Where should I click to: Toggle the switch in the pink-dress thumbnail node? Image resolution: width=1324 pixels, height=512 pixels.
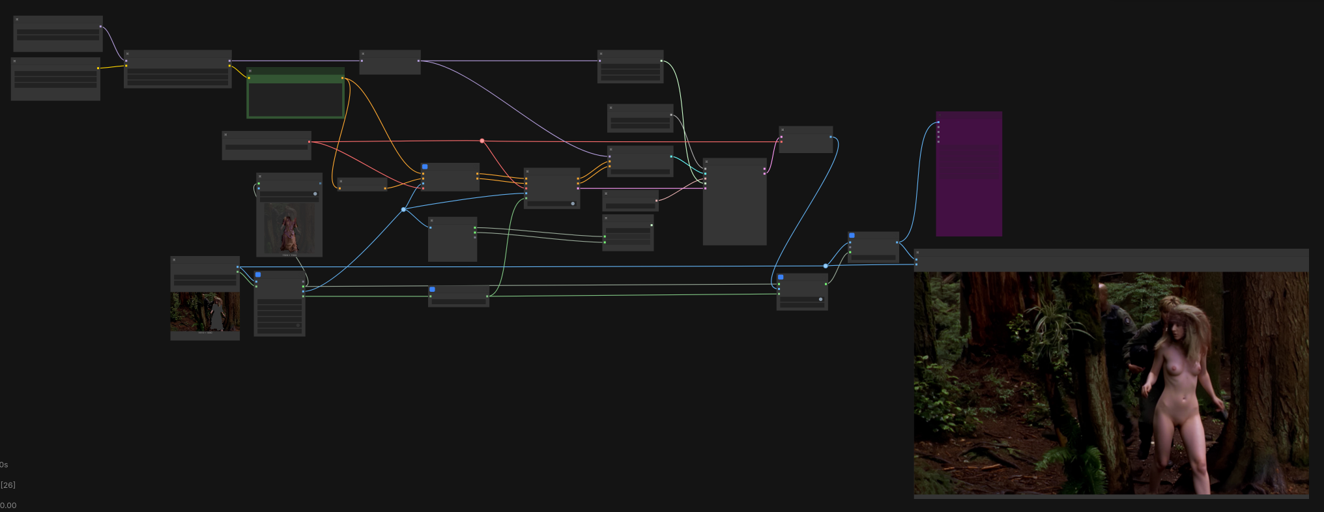pyautogui.click(x=315, y=194)
